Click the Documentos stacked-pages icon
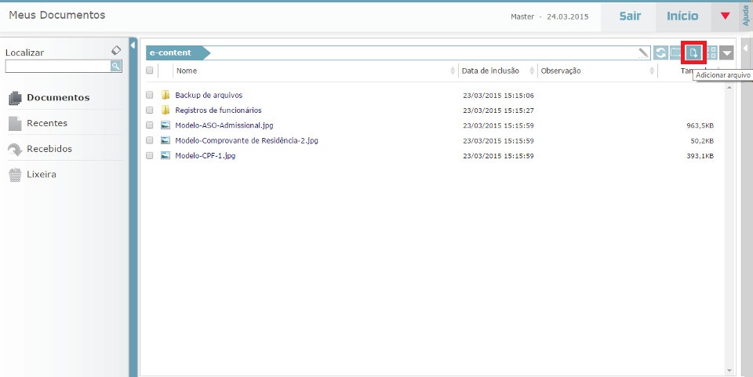The height and width of the screenshot is (377, 753). pyautogui.click(x=15, y=98)
